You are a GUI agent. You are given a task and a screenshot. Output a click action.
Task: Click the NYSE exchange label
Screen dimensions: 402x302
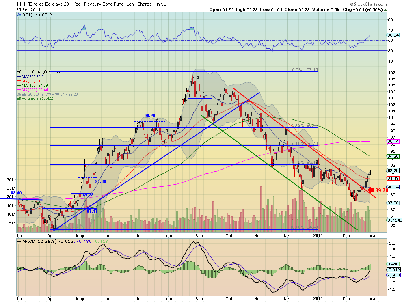point(161,4)
